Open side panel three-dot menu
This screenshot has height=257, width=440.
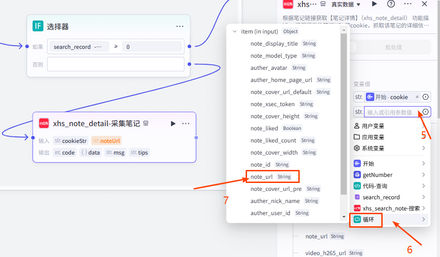coord(408,4)
